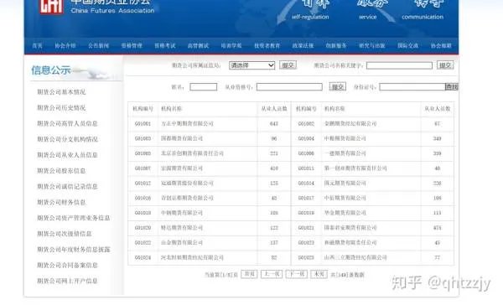
Task: Click the left 机构名称 column header
Action: click(171, 109)
